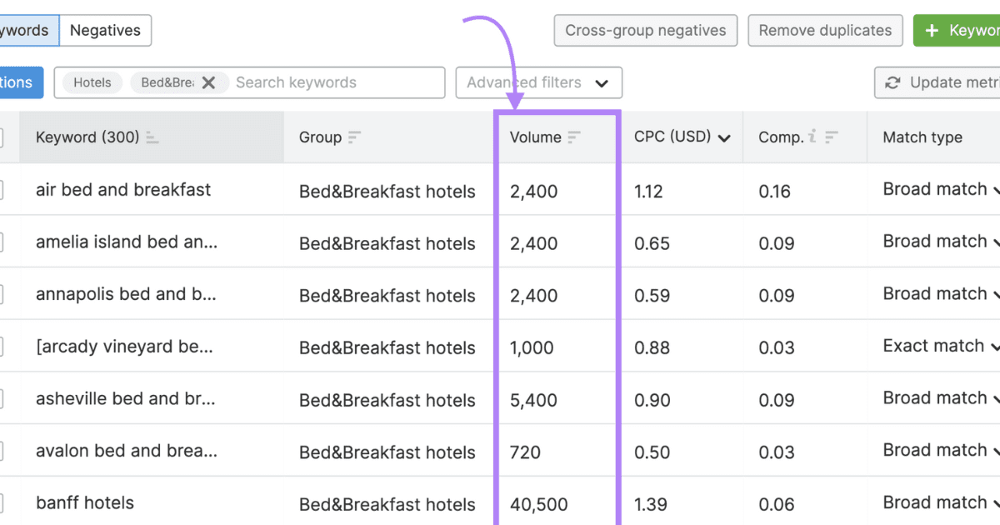1000x525 pixels.
Task: Open CPC (USD) sort dropdown arrow
Action: coord(724,138)
